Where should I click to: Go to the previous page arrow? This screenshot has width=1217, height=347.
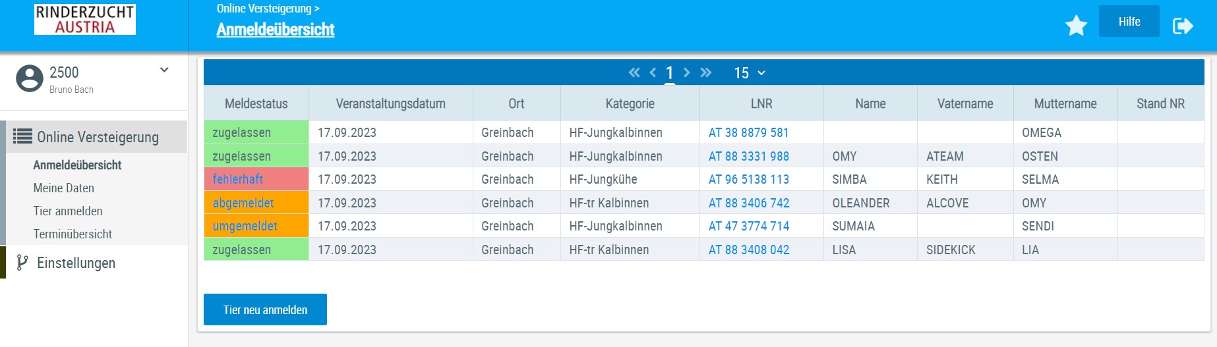pyautogui.click(x=653, y=72)
